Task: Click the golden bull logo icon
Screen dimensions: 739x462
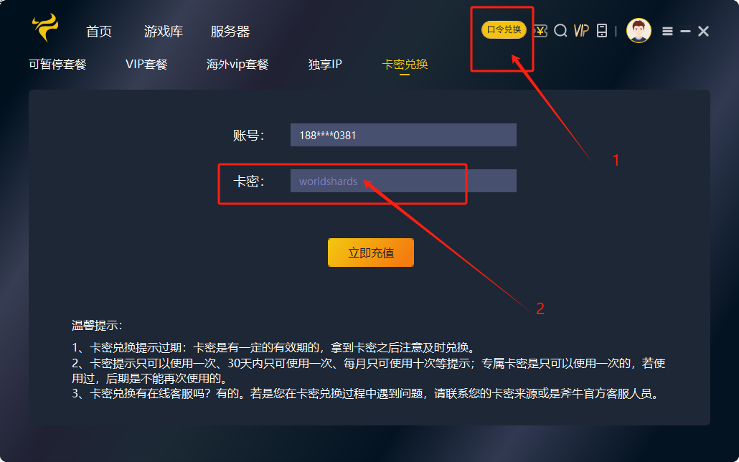Action: tap(46, 27)
